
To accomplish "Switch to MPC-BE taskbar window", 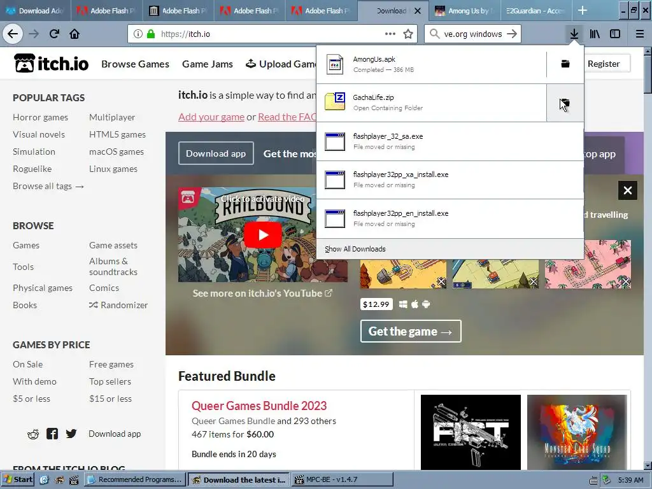I will coord(342,479).
